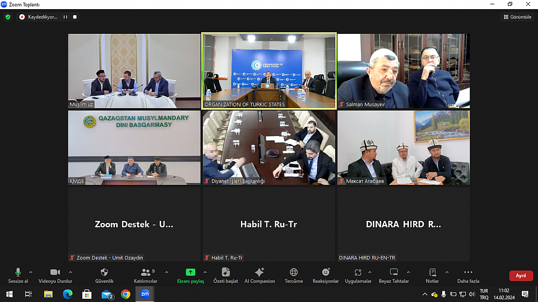
Task: Mute microphone with Sessize al
Action: click(18, 276)
